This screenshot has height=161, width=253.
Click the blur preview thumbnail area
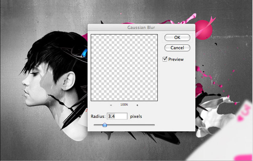coord(124,67)
